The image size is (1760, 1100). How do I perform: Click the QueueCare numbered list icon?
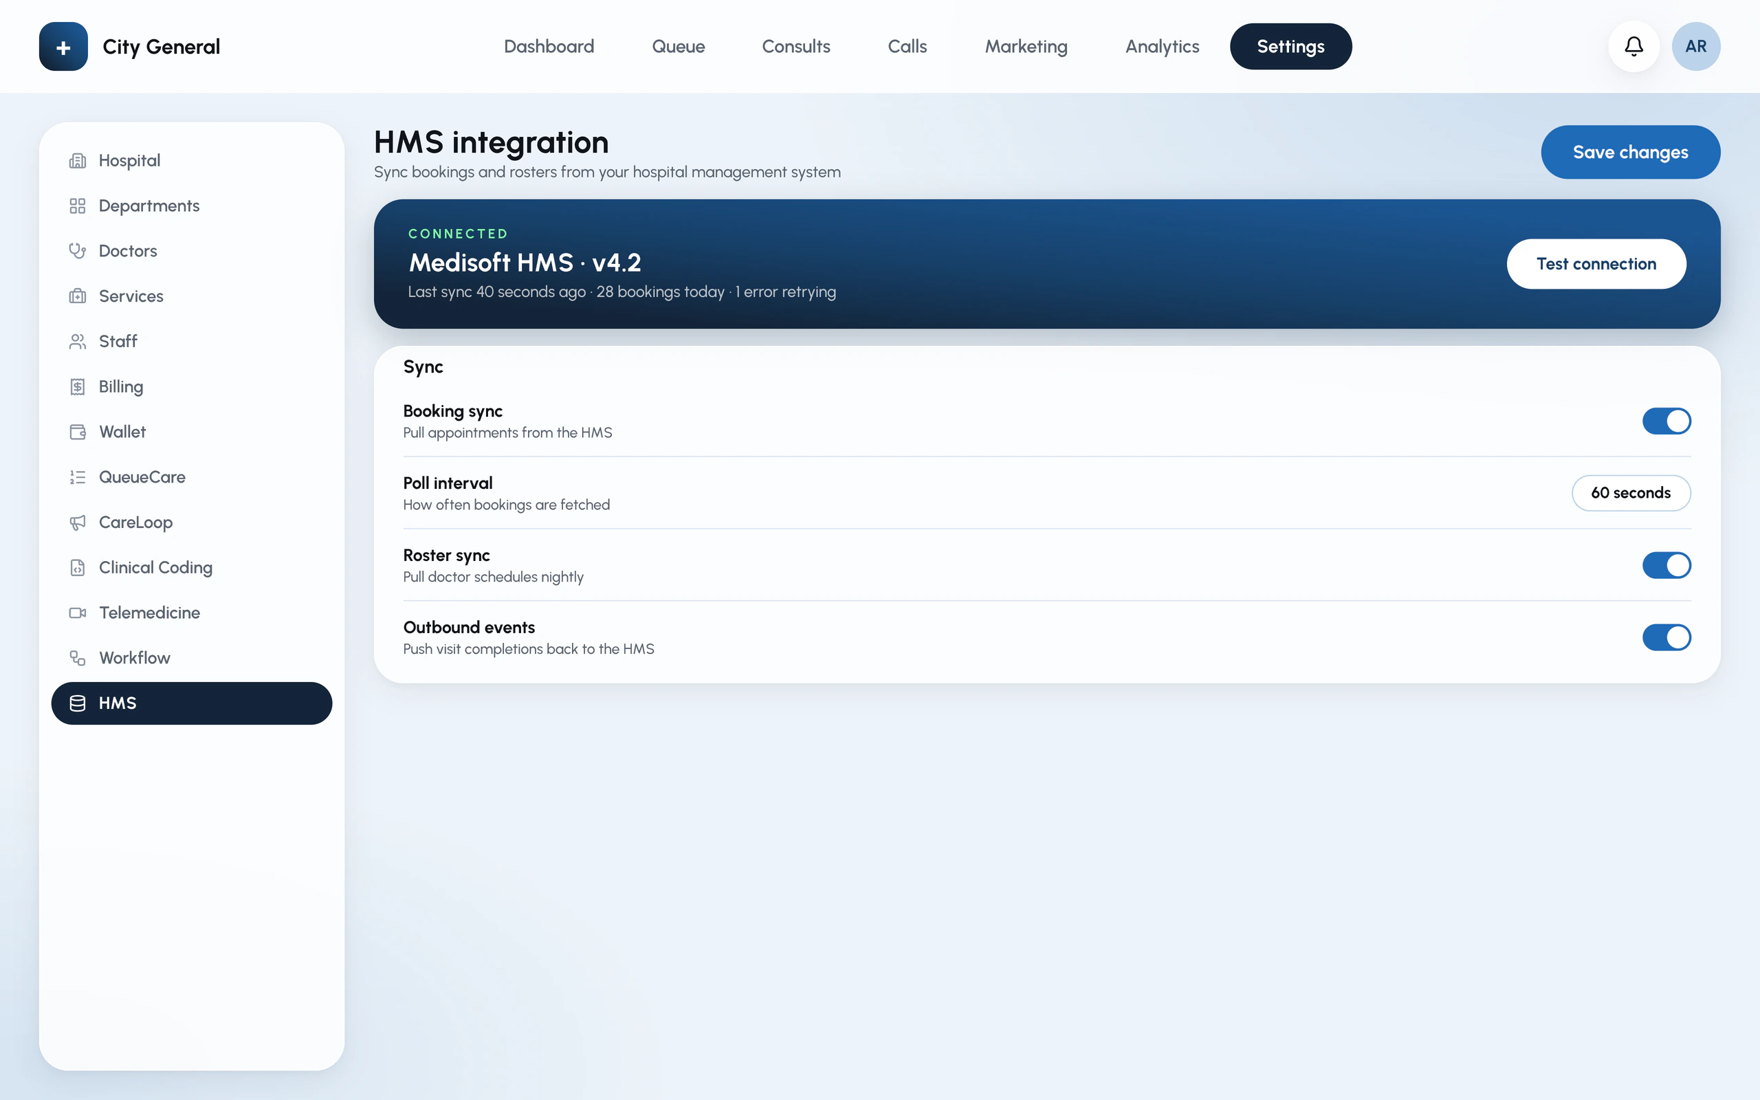78,477
